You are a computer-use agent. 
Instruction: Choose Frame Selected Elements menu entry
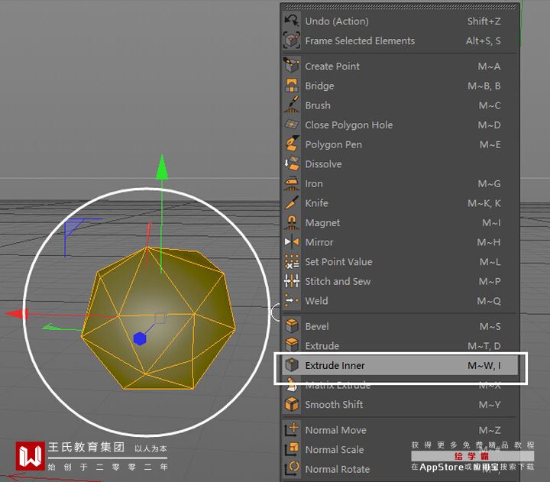pyautogui.click(x=400, y=40)
